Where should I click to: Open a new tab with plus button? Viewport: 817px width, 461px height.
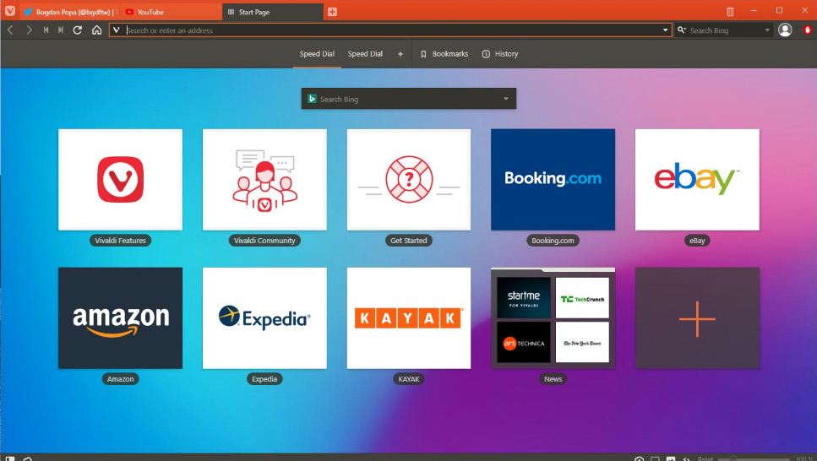point(332,12)
